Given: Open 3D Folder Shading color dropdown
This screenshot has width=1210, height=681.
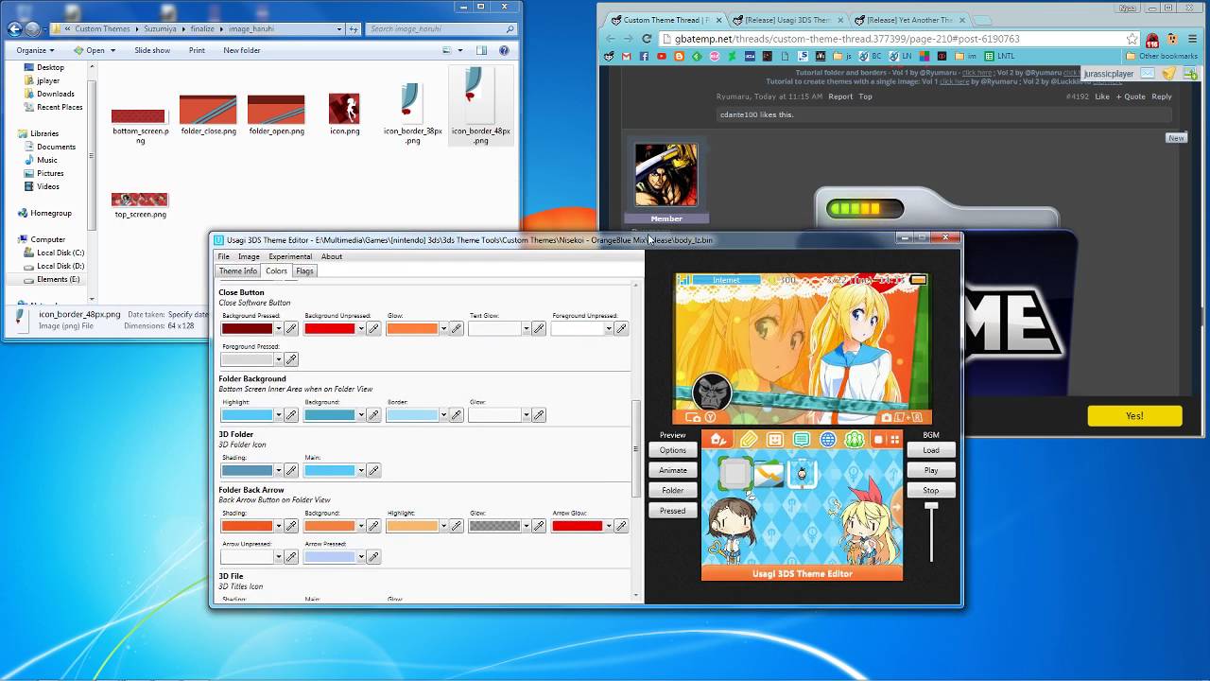Looking at the screenshot, I should point(278,470).
